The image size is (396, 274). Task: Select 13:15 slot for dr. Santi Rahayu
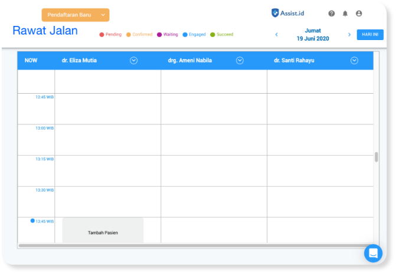[320, 171]
